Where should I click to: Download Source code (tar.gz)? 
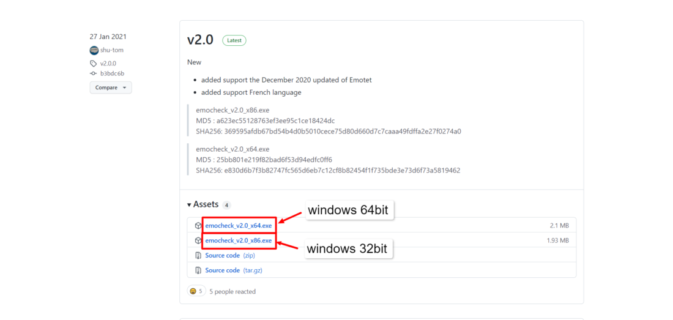tap(234, 270)
